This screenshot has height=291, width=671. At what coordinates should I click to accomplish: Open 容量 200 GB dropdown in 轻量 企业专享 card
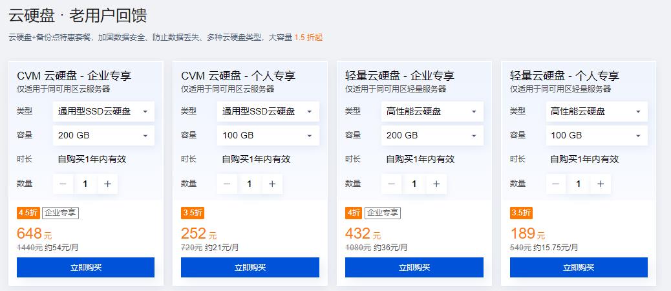click(432, 136)
